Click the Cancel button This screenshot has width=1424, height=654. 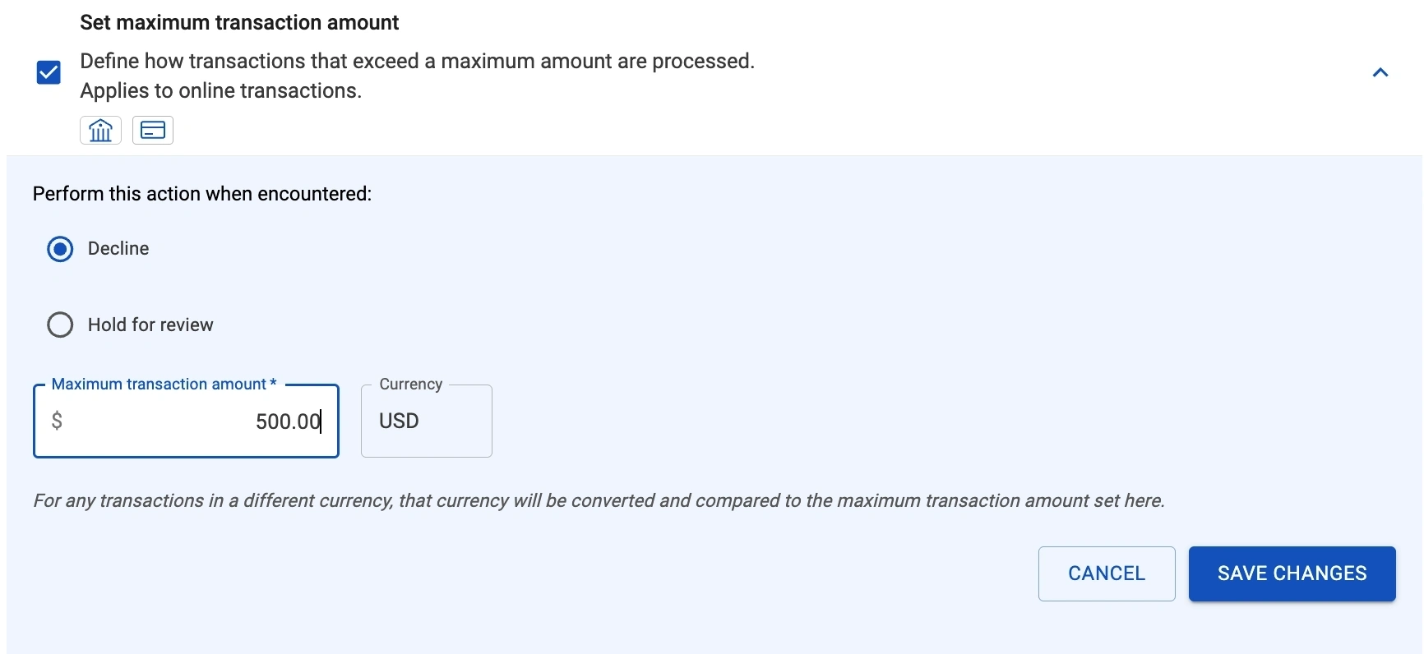click(x=1106, y=573)
